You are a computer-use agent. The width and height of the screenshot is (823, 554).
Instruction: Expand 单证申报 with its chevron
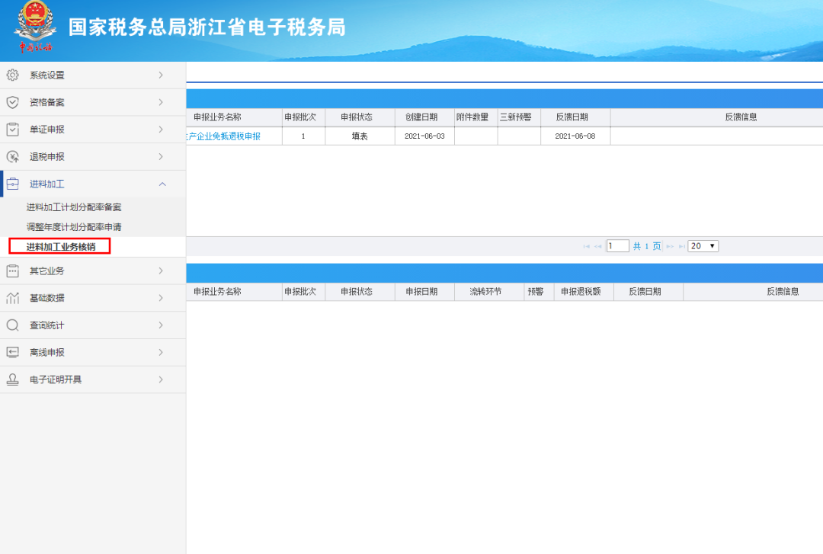(161, 130)
